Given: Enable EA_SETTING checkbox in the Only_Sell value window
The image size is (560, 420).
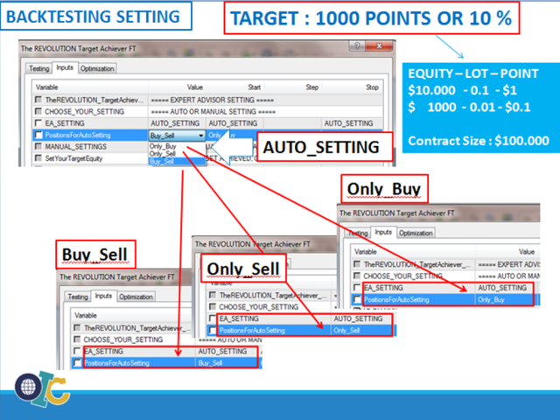Looking at the screenshot, I should (x=213, y=318).
